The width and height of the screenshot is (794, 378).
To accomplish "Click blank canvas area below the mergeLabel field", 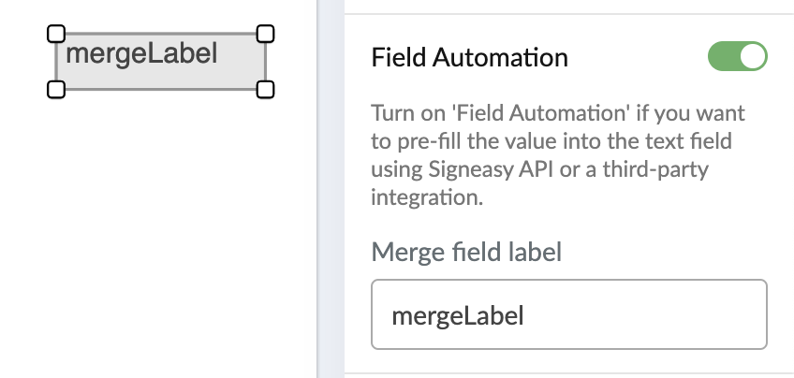I will click(159, 234).
